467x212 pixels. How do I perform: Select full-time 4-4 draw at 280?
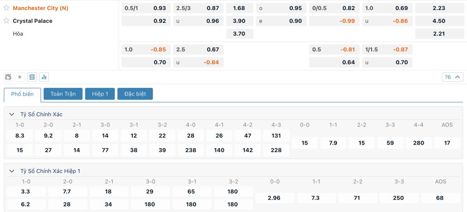[x=419, y=143]
